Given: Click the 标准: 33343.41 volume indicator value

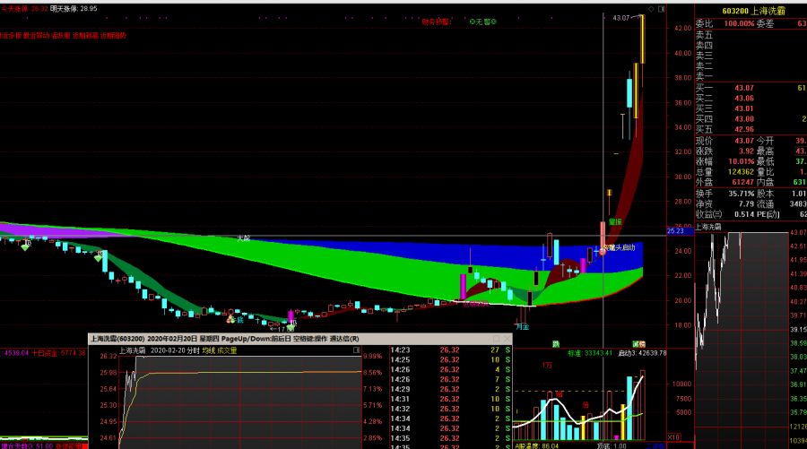Looking at the screenshot, I should pos(590,353).
